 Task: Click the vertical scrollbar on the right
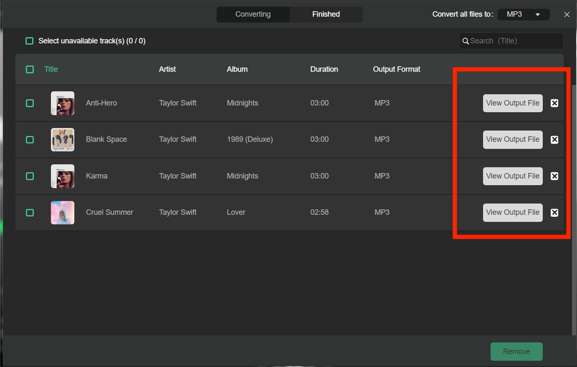click(574, 209)
